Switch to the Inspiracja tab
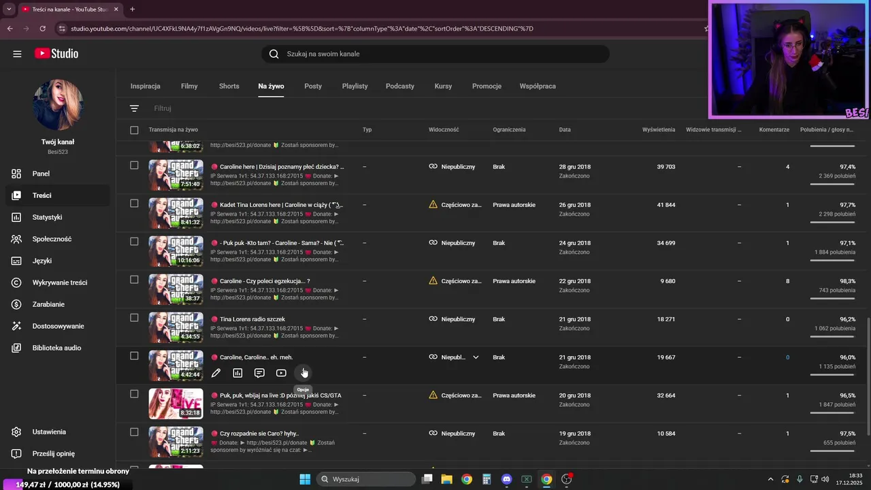 146,86
